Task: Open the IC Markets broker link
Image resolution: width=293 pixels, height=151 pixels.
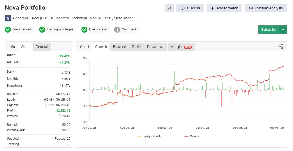Action: [x=60, y=18]
